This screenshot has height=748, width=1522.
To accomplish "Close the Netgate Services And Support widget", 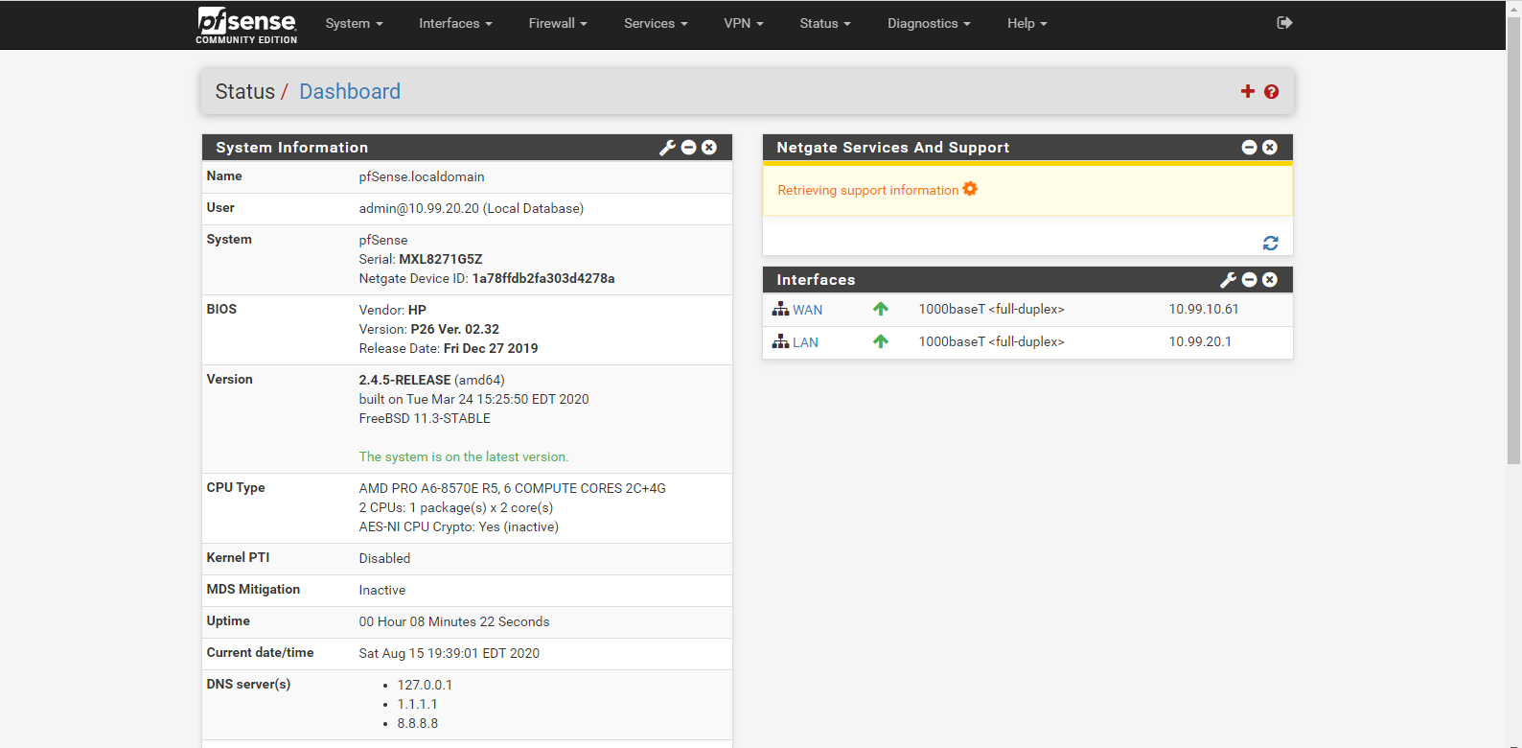I will tap(1270, 148).
